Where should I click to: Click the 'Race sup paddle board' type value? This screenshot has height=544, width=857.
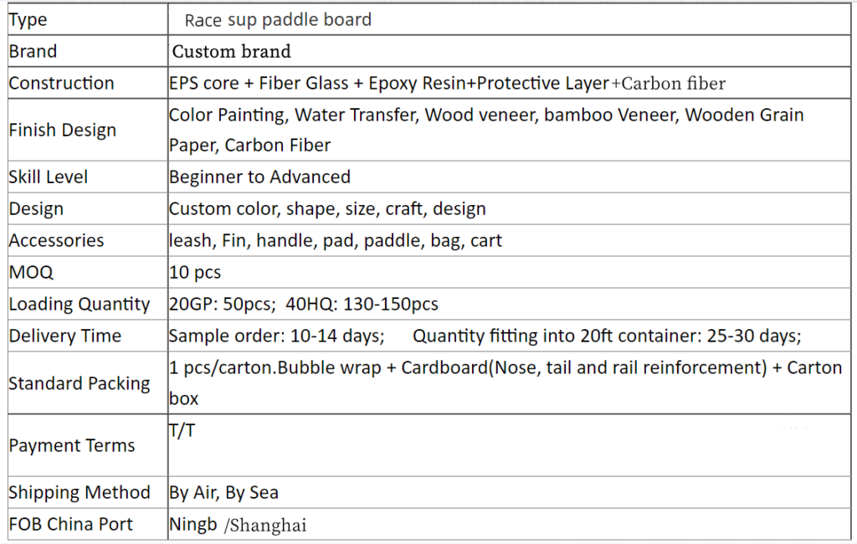point(278,20)
